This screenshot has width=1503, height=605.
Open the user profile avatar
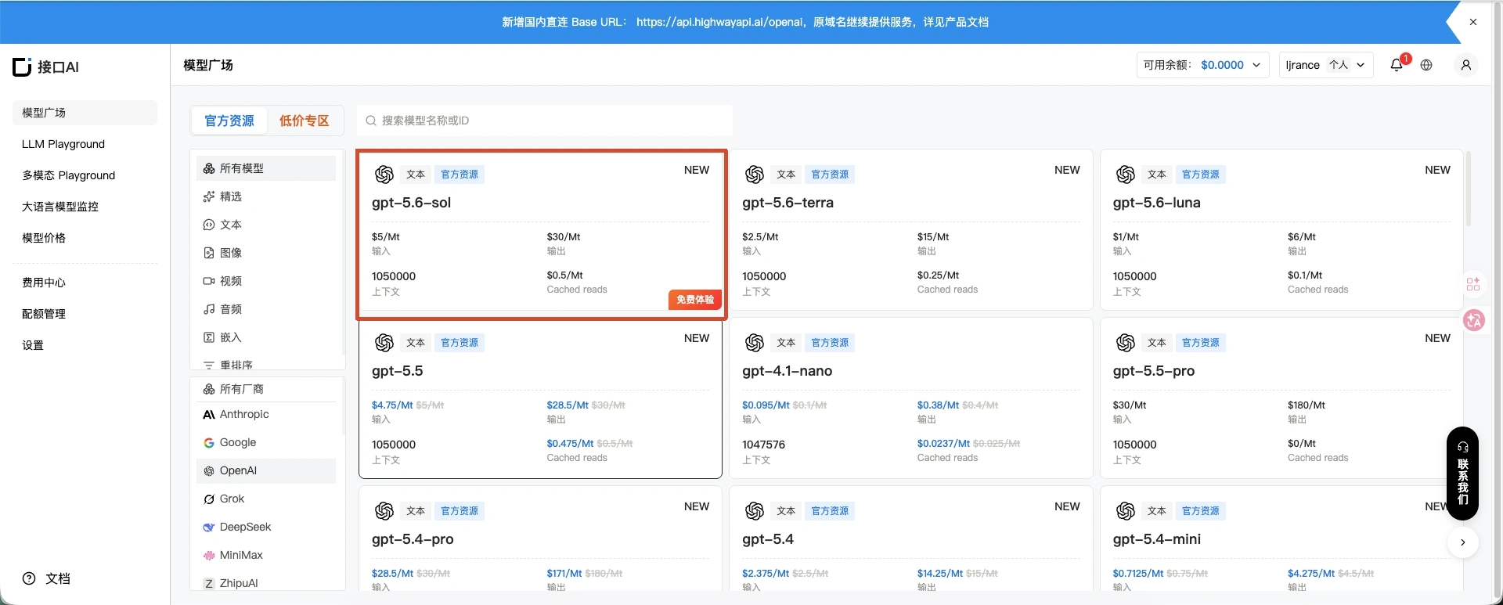click(x=1466, y=65)
